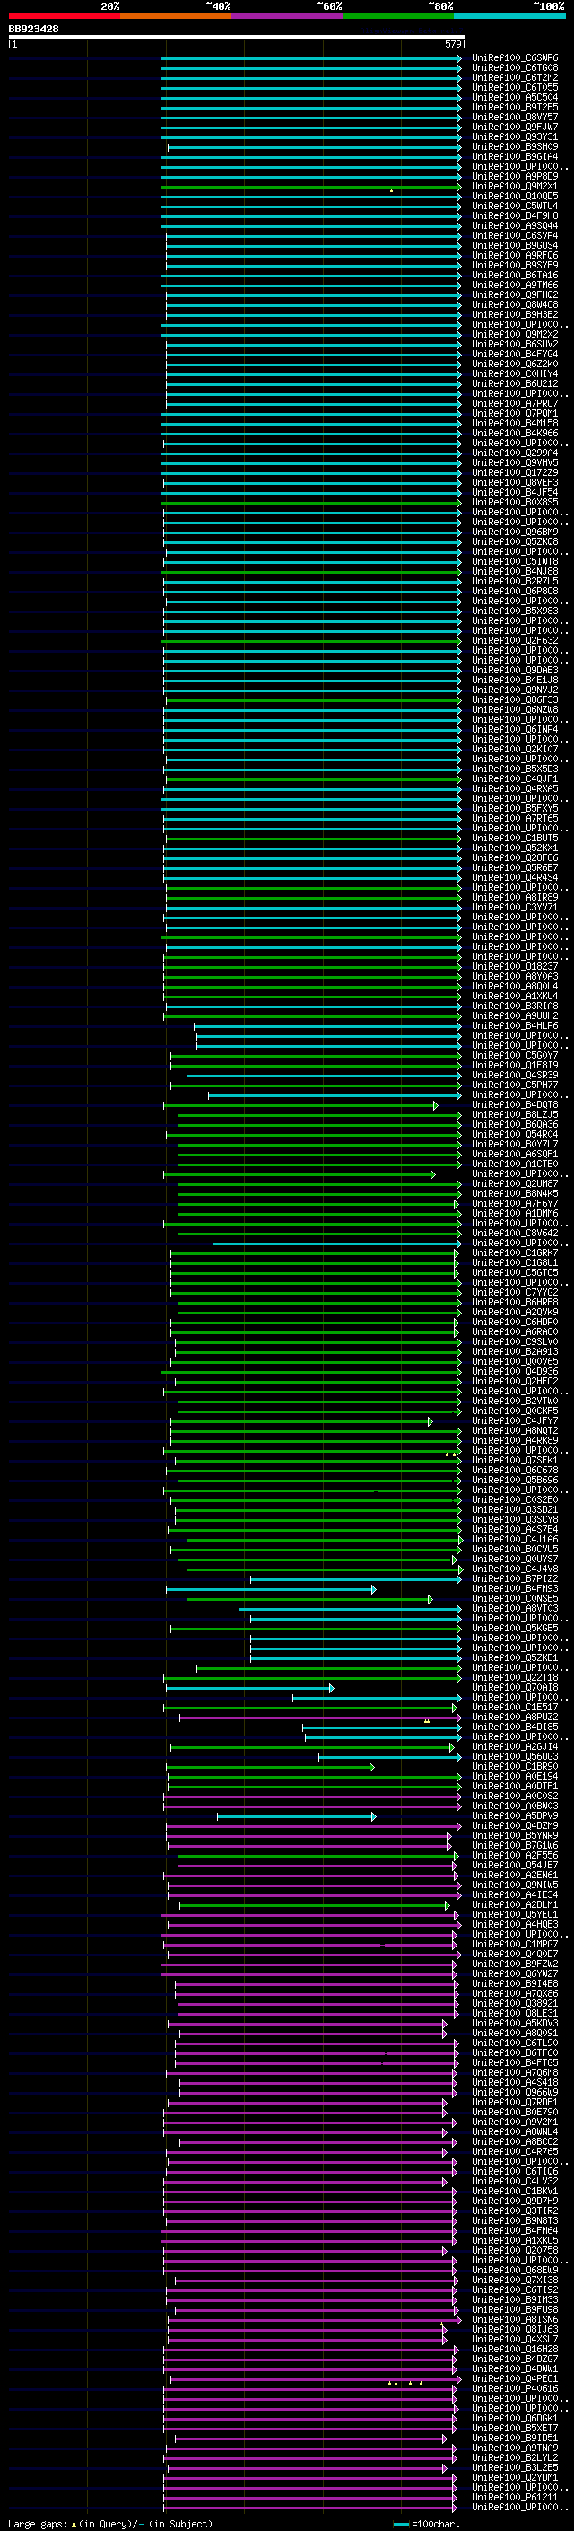Open hit UniRef100_C5WTU4

tap(515, 207)
